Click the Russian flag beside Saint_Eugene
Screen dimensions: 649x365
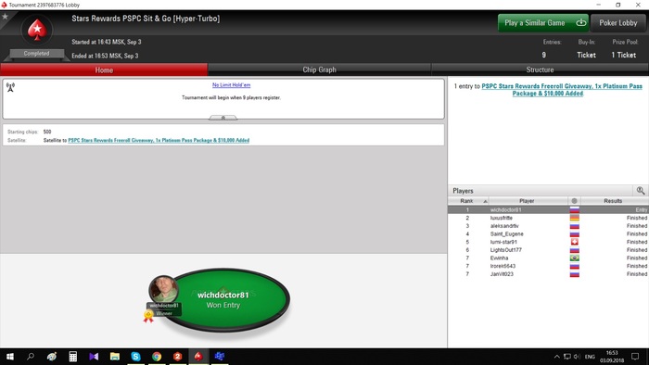[x=575, y=234]
